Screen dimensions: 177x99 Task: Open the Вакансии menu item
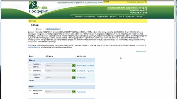(x=130, y=16)
